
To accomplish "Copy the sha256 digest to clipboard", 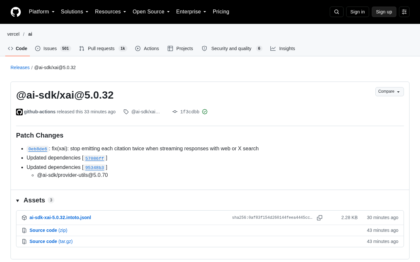I will coord(320,218).
